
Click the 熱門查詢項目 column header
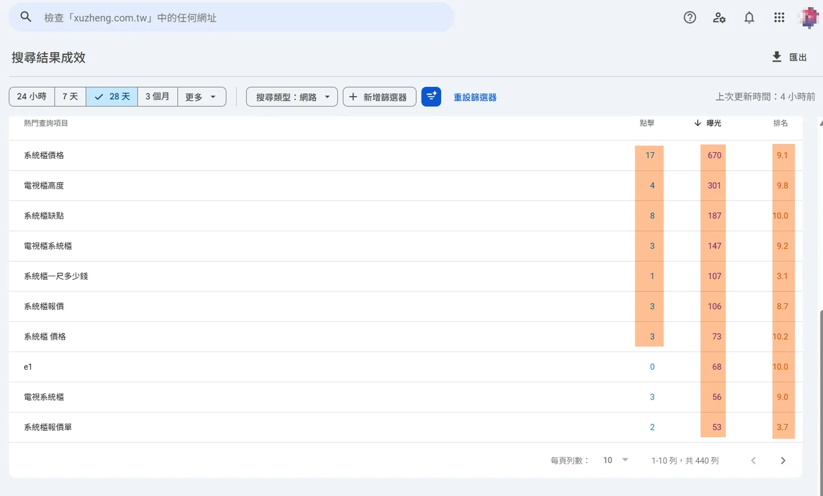pos(46,123)
